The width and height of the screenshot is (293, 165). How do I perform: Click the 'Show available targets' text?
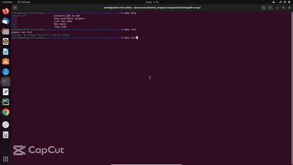pyautogui.click(x=69, y=18)
